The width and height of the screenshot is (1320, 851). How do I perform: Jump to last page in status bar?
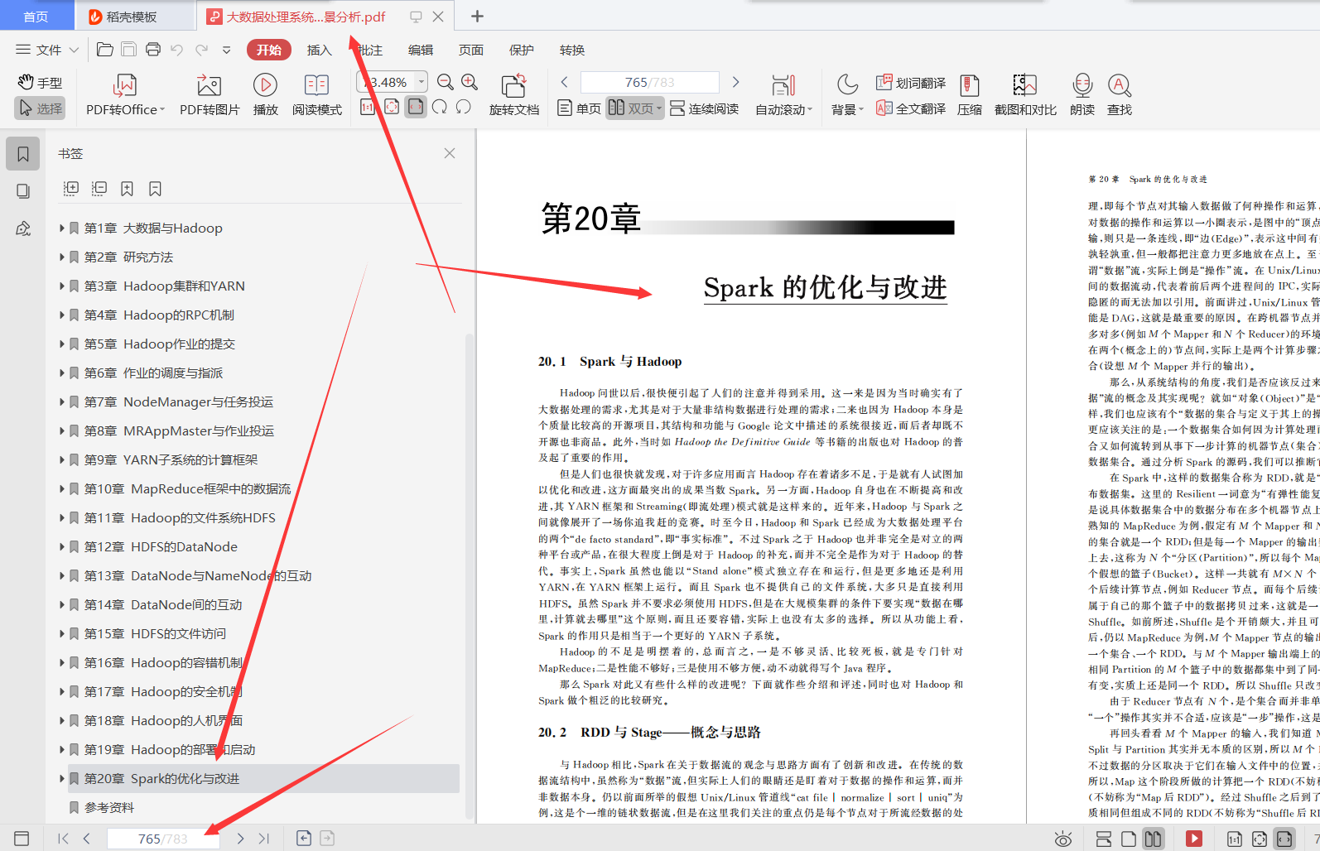point(264,839)
